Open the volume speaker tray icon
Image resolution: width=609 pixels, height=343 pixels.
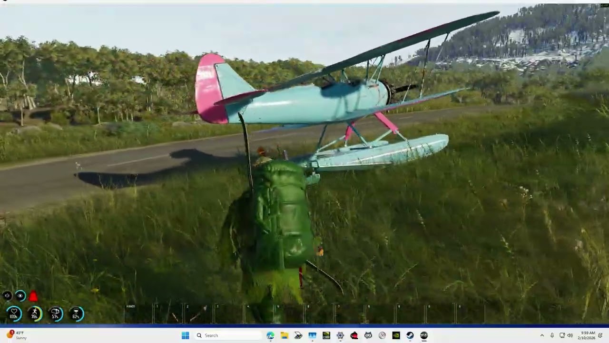570,335
